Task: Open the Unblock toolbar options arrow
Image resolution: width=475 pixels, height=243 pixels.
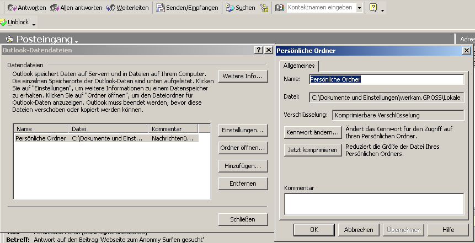Action: (34, 24)
